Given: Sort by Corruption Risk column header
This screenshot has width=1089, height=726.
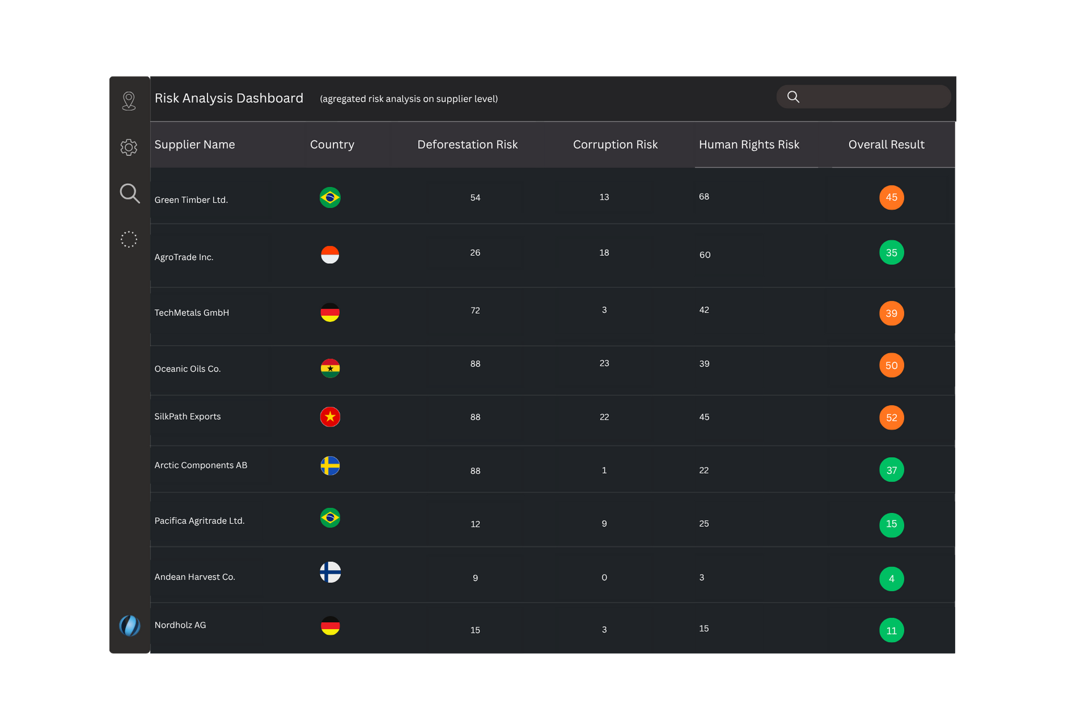Looking at the screenshot, I should (x=615, y=145).
